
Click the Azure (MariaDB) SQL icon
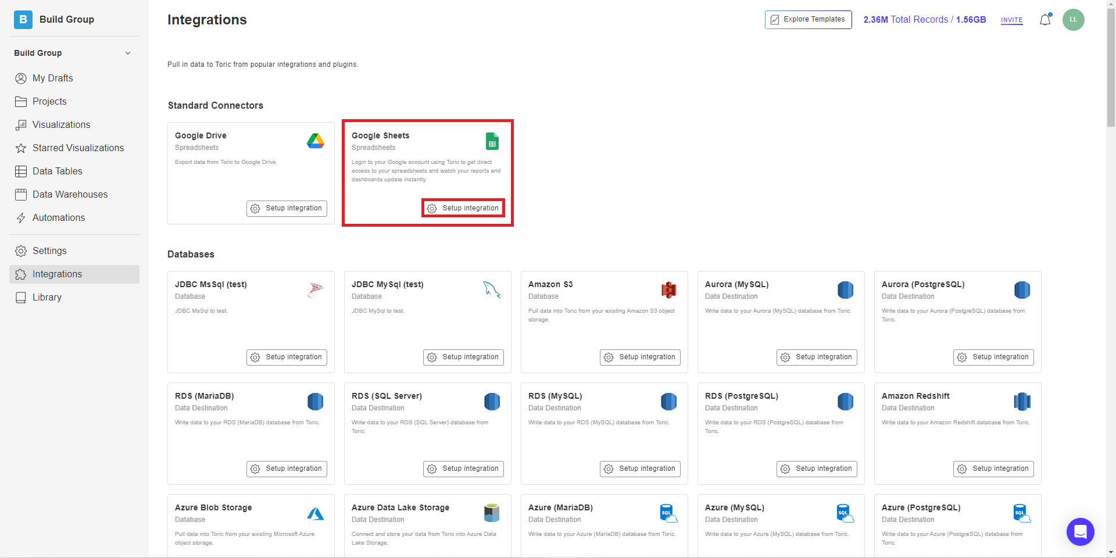point(669,513)
